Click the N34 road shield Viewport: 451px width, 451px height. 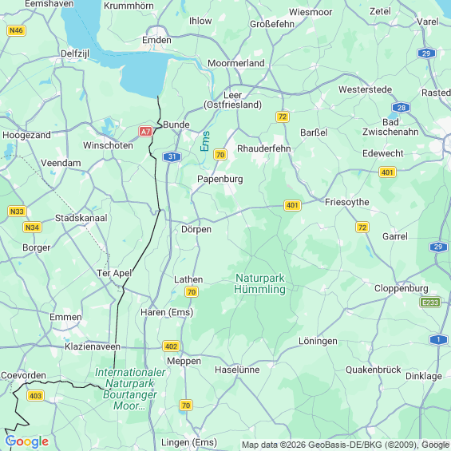click(x=32, y=227)
